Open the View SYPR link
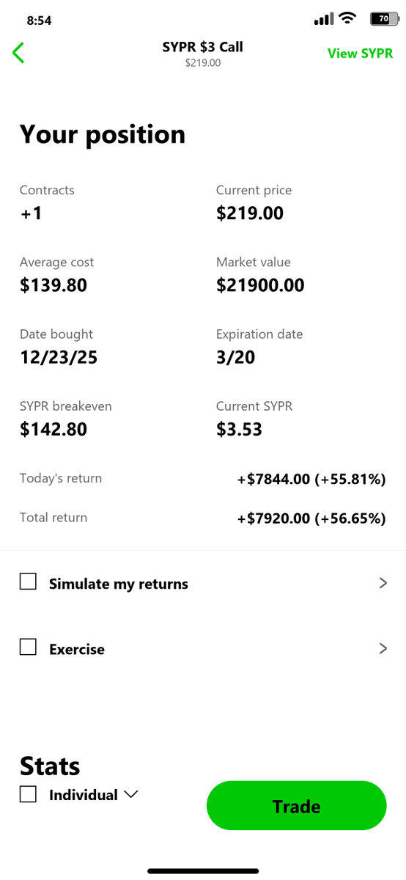The image size is (406, 880). (360, 54)
